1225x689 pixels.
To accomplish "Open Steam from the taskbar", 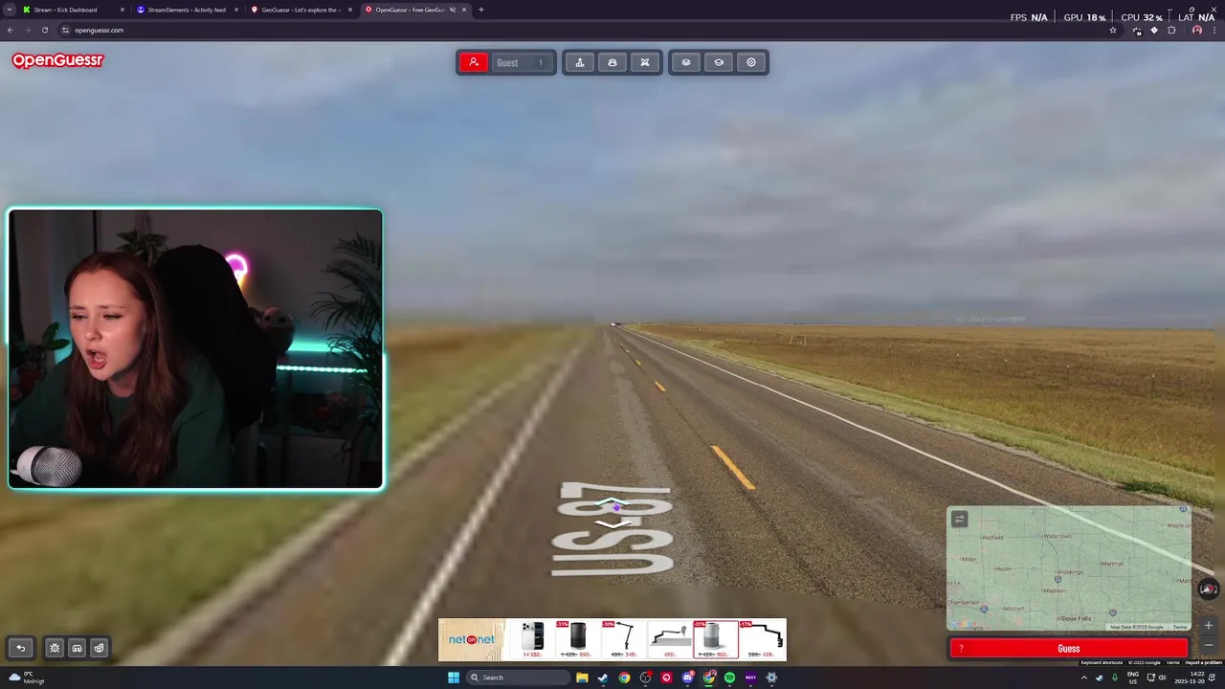I will 603,678.
